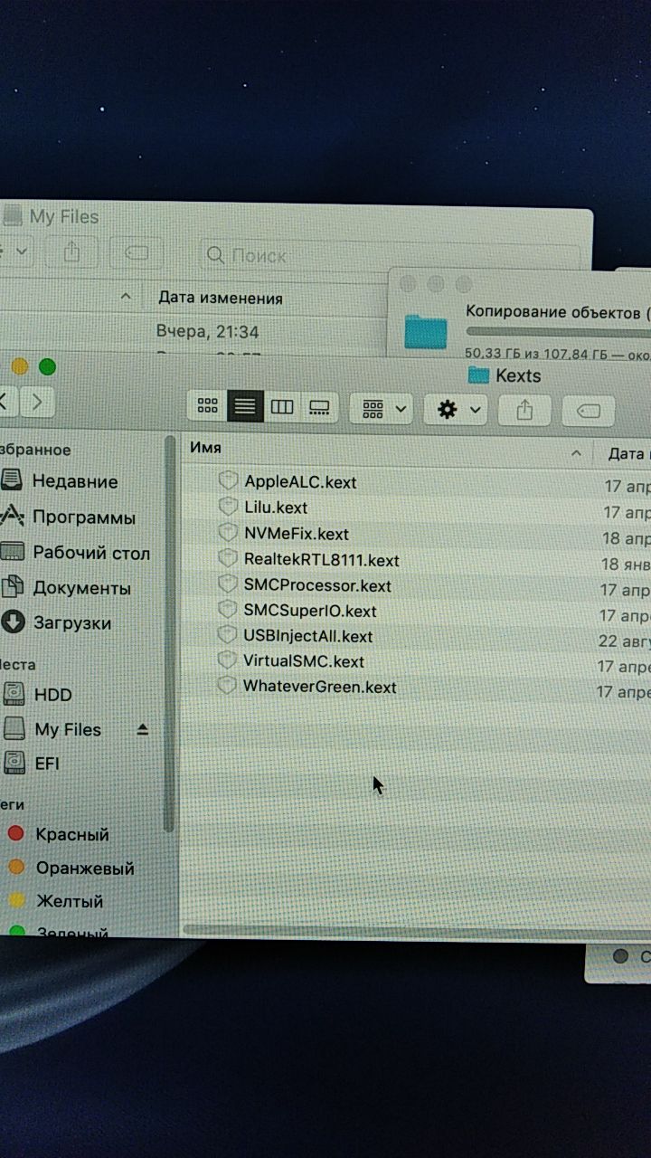Filter by the Желтый tag
651x1158 pixels.
[55, 901]
